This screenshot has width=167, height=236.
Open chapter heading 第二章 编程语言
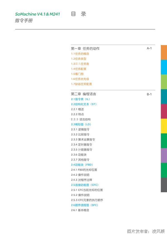pos(83,94)
